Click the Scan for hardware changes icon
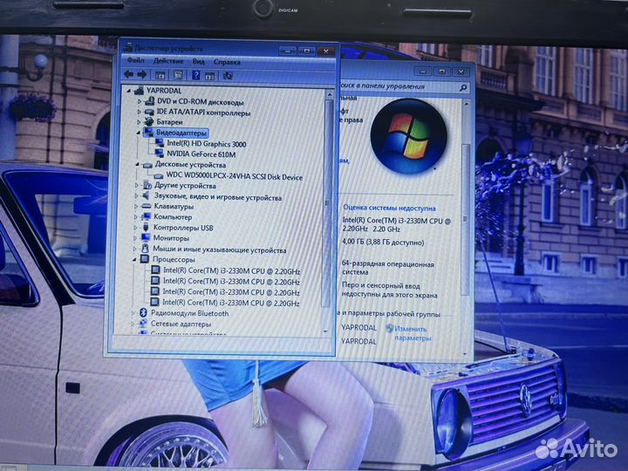 [x=228, y=76]
